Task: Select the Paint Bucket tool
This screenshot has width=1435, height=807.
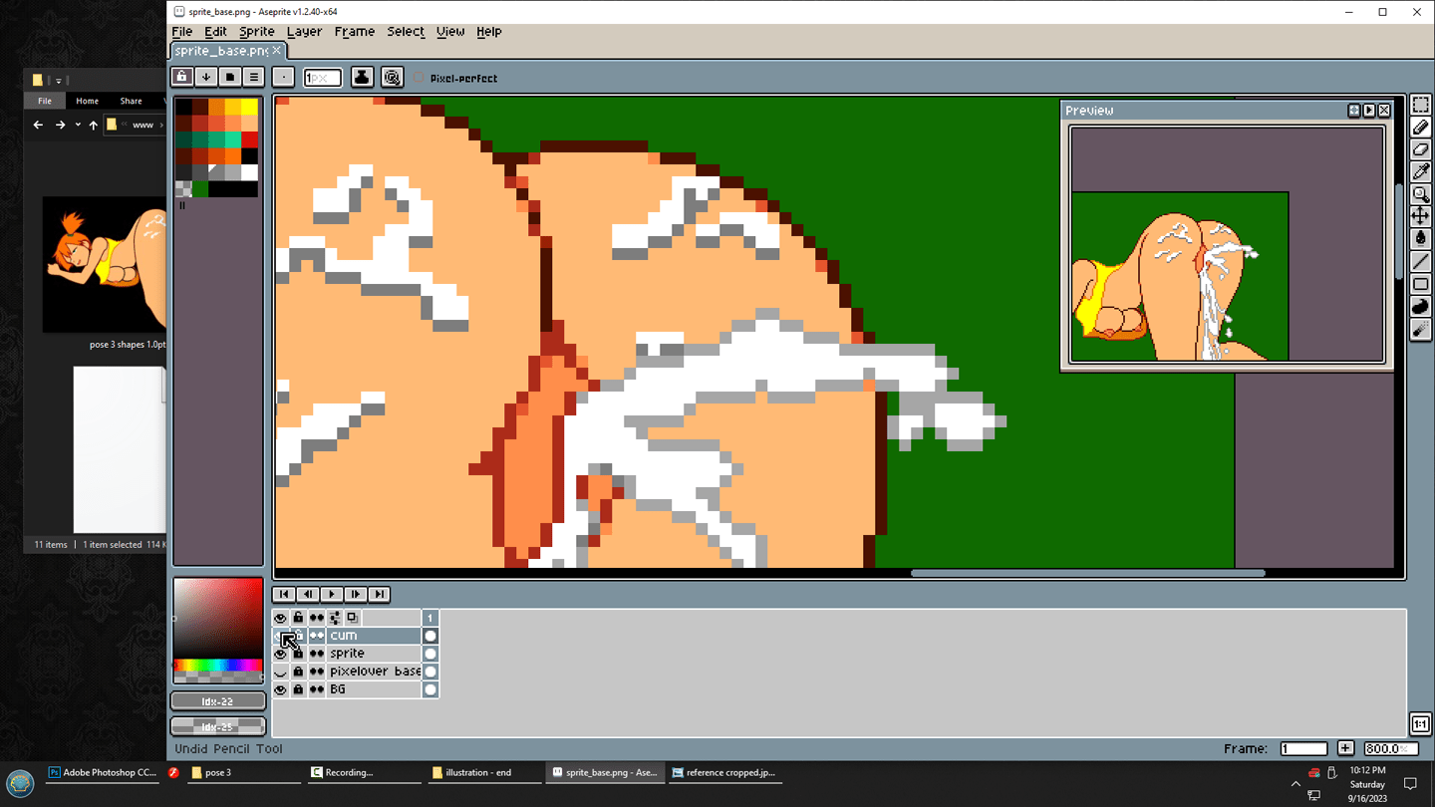Action: pyautogui.click(x=1421, y=238)
